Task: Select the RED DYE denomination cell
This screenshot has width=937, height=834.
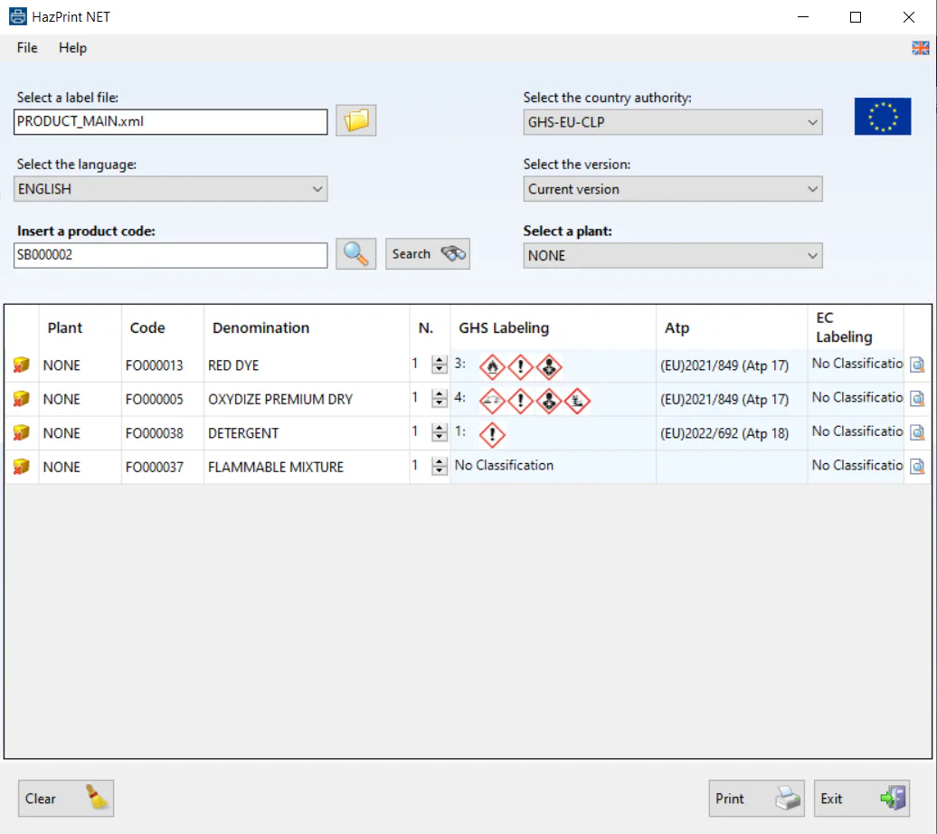Action: [x=307, y=365]
